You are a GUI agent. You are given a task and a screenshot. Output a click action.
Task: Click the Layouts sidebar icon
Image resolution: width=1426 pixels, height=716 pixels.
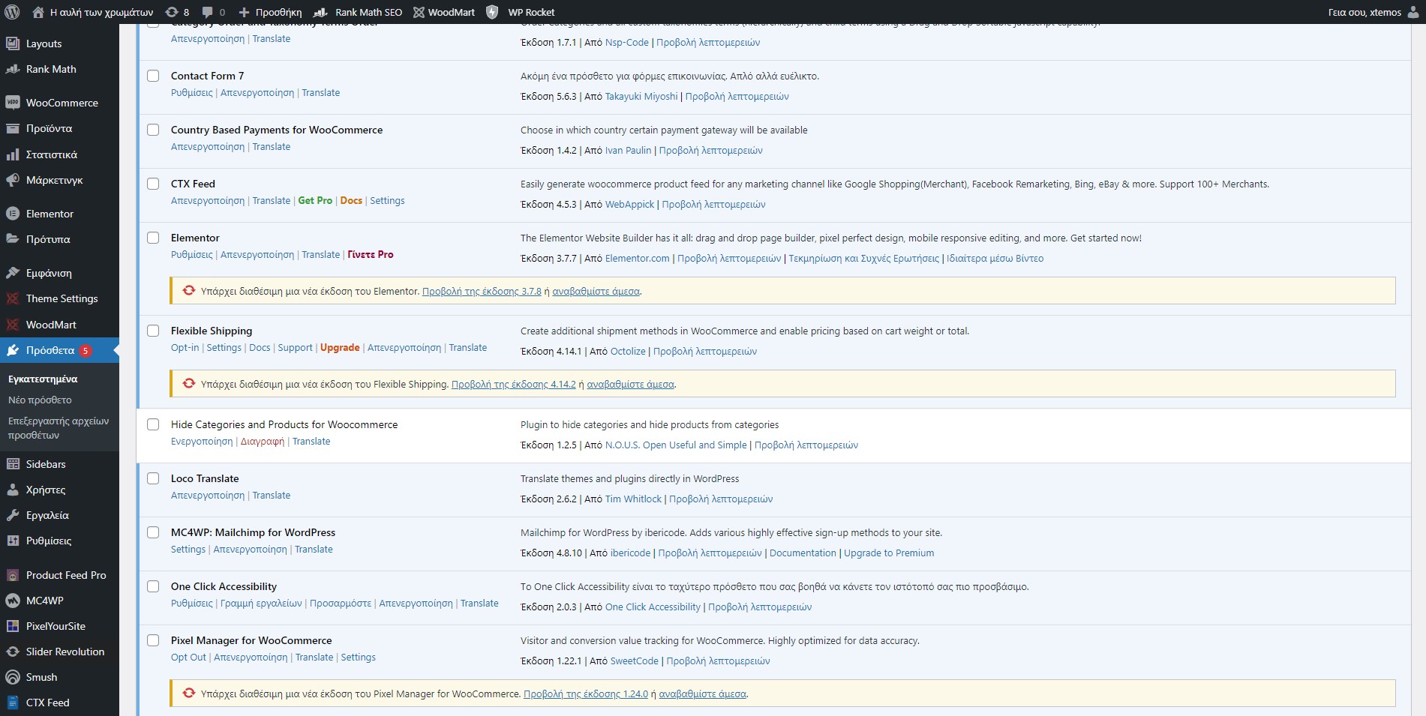pos(13,43)
